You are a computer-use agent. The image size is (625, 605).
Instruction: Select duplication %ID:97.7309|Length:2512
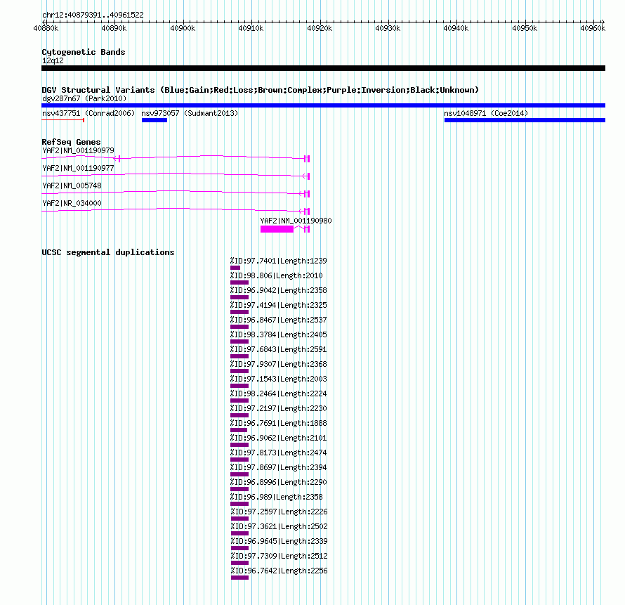click(x=240, y=563)
